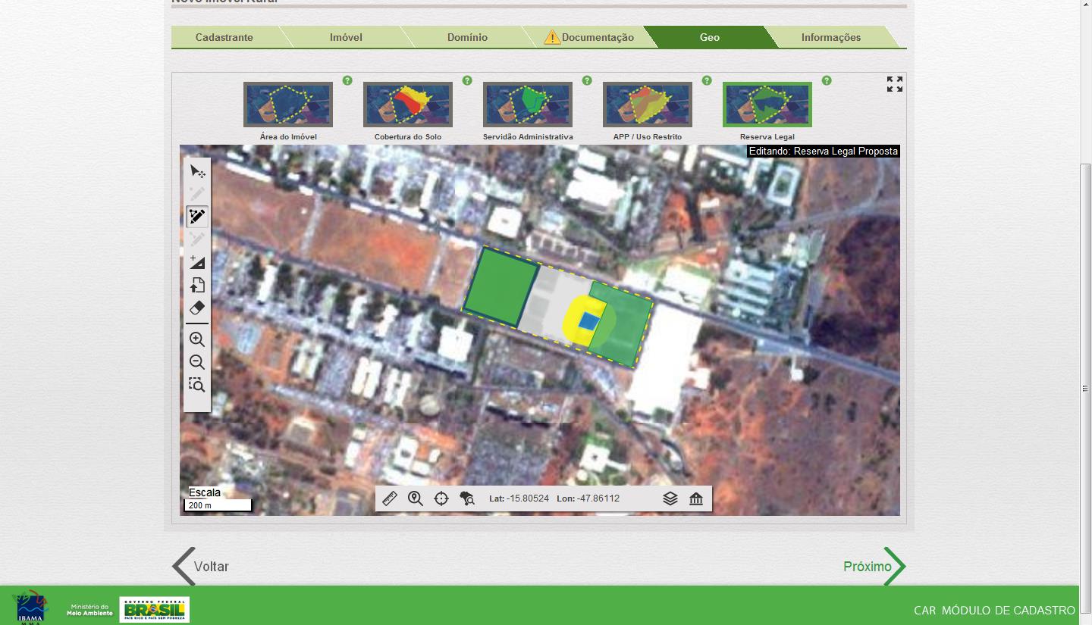Select the Cobertura do Solo thumbnail
Image resolution: width=1092 pixels, height=625 pixels.
point(408,105)
